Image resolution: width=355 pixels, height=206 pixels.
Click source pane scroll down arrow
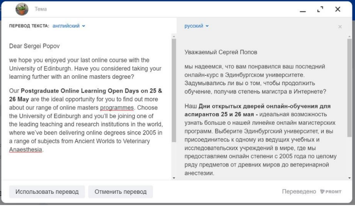tap(174, 178)
